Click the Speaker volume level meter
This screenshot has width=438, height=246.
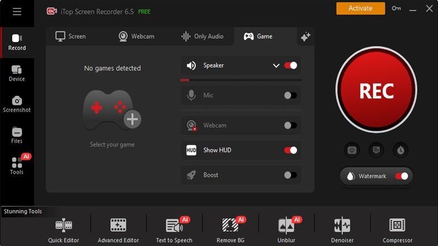(x=241, y=80)
